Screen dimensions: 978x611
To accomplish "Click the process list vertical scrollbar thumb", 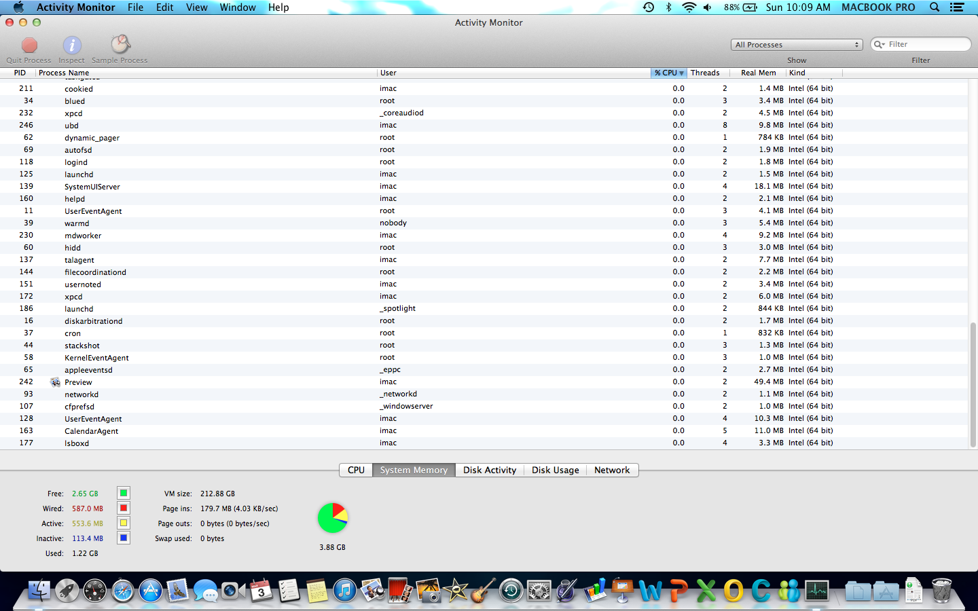I will click(x=973, y=384).
